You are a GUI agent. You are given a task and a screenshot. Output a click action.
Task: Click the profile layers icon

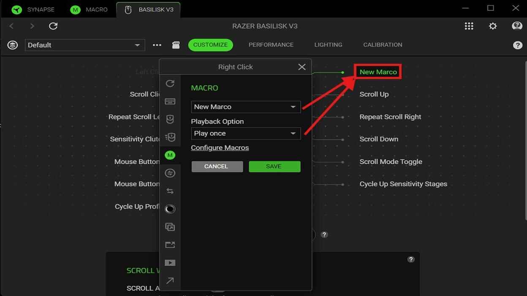(13, 45)
